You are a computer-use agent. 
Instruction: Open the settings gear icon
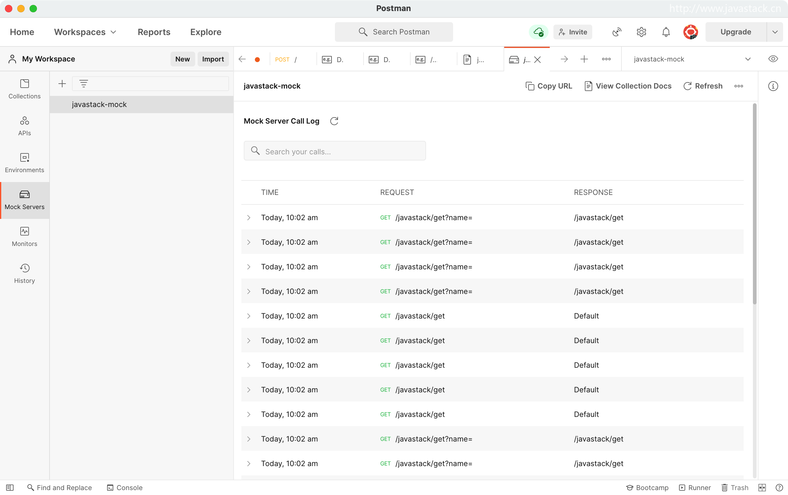(641, 32)
